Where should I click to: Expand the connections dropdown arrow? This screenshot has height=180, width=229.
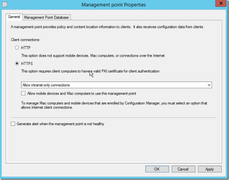(209, 85)
